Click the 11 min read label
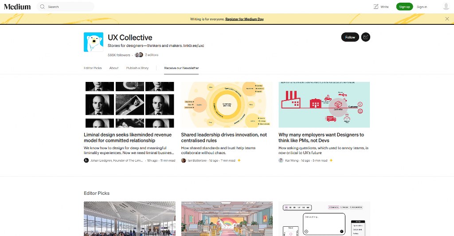454x236 pixels. [168, 161]
